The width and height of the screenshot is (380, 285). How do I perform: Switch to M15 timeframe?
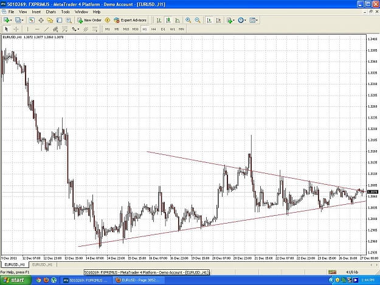point(126,29)
